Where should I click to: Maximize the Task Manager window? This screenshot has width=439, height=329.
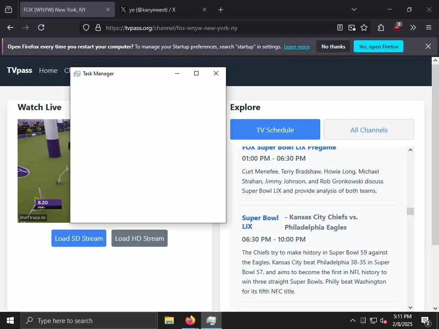click(x=196, y=73)
